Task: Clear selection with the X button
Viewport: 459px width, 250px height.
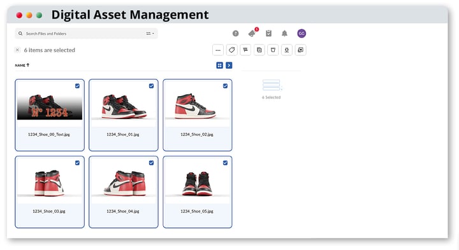Action: pos(18,50)
